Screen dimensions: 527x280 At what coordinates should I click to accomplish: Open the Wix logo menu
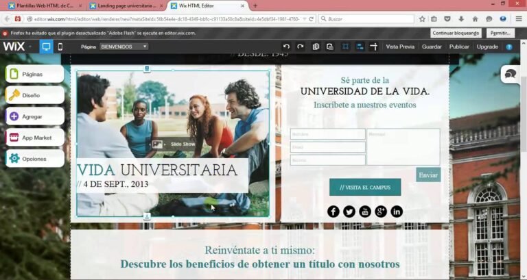click(17, 47)
